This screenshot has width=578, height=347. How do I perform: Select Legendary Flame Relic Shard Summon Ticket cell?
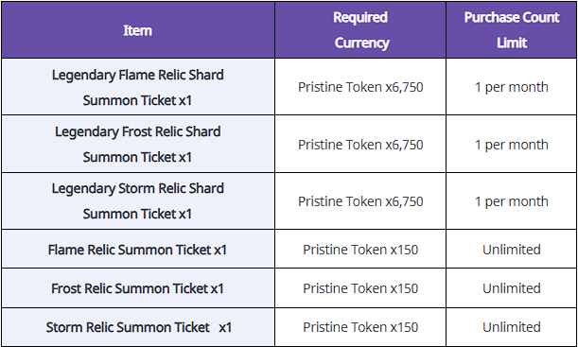click(x=138, y=87)
